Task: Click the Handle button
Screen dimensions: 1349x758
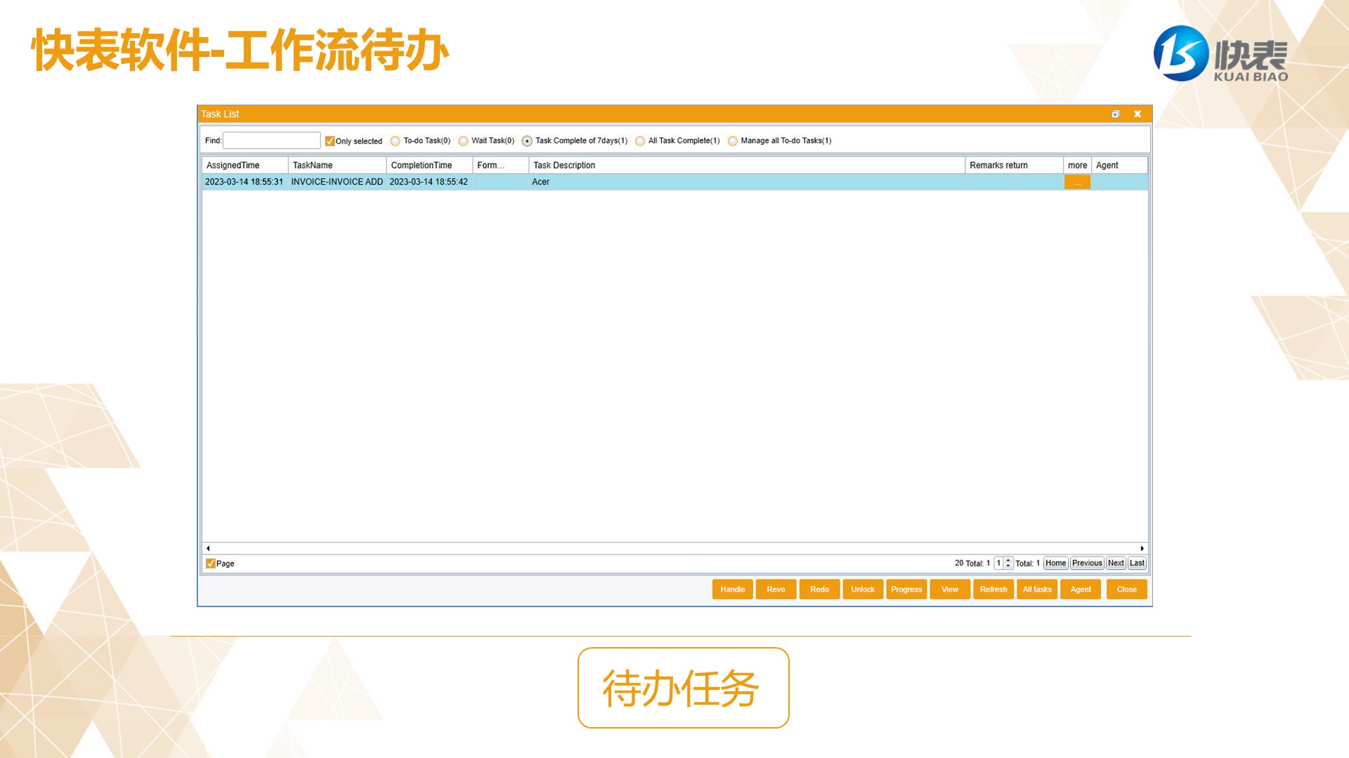Action: (x=732, y=590)
